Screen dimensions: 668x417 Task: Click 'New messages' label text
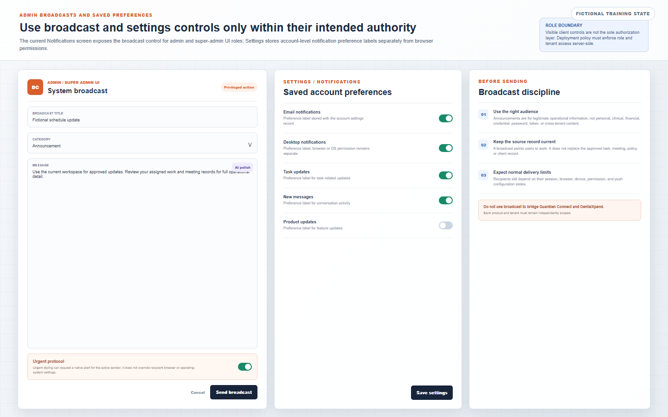pyautogui.click(x=298, y=197)
